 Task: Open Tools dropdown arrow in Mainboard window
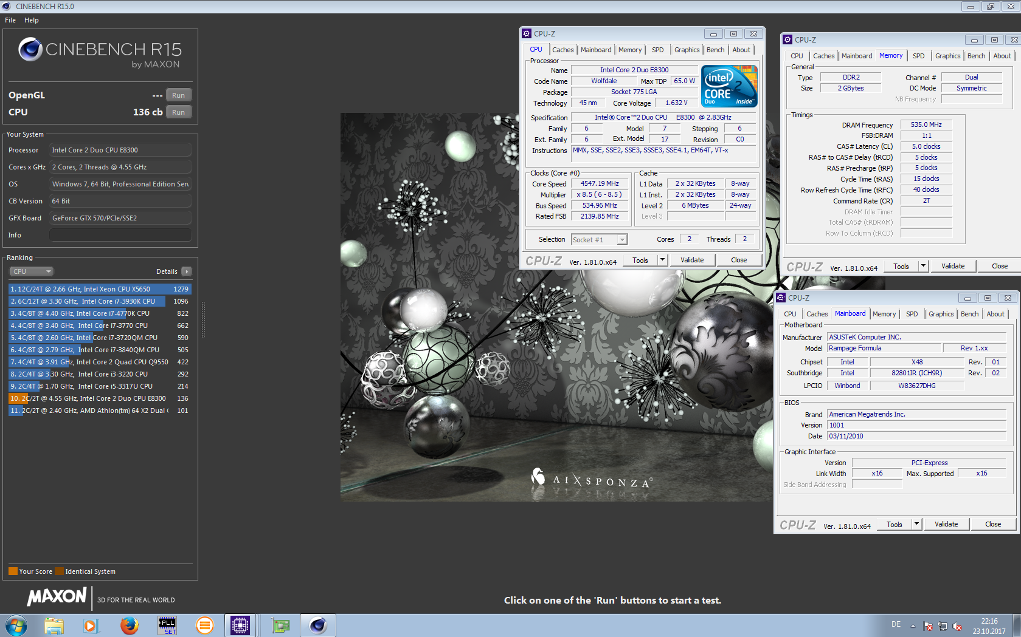pyautogui.click(x=916, y=524)
